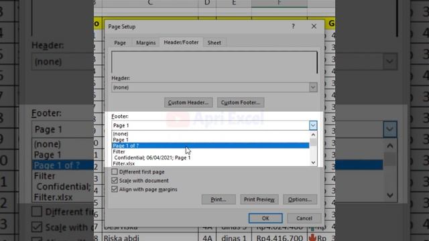Screen dimensions: 429x241
Task: Select column C header in spreadsheet
Action: [150, 3]
